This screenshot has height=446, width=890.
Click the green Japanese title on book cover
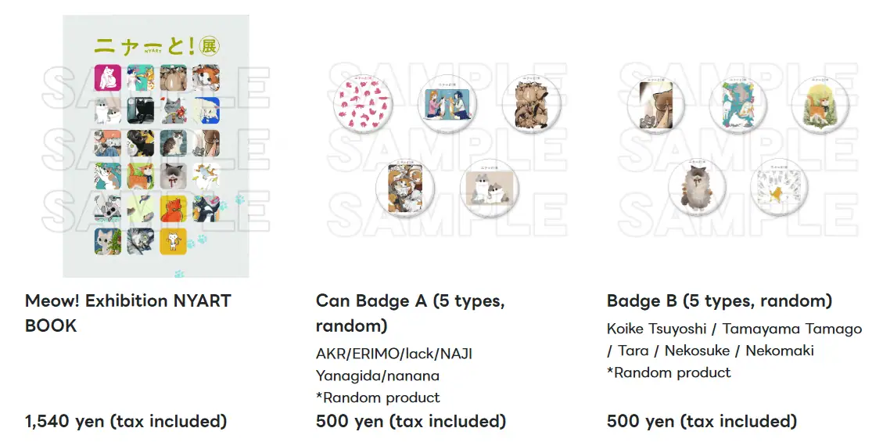click(146, 45)
